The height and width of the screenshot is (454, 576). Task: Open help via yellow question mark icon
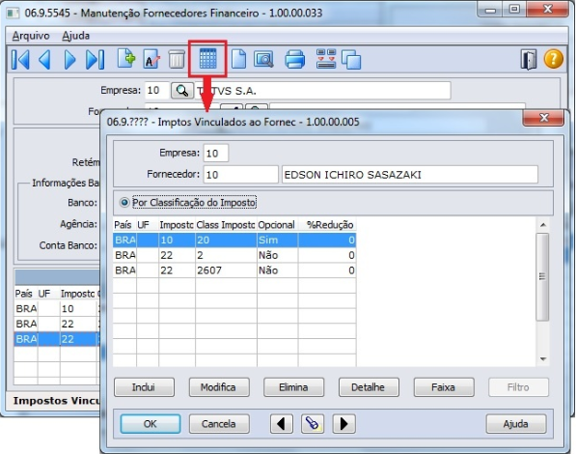(x=553, y=59)
